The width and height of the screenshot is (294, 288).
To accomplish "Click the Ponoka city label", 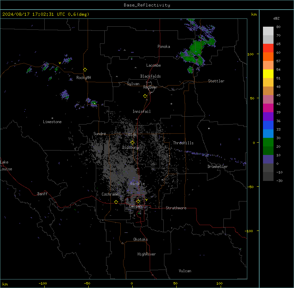I will 164,47.
